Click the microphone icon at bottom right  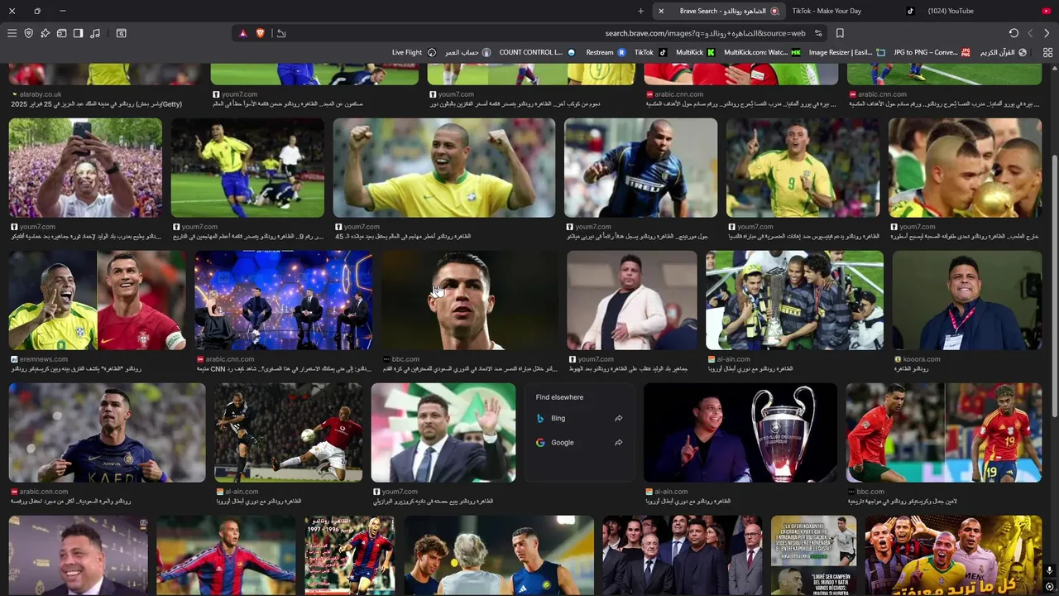[1049, 570]
